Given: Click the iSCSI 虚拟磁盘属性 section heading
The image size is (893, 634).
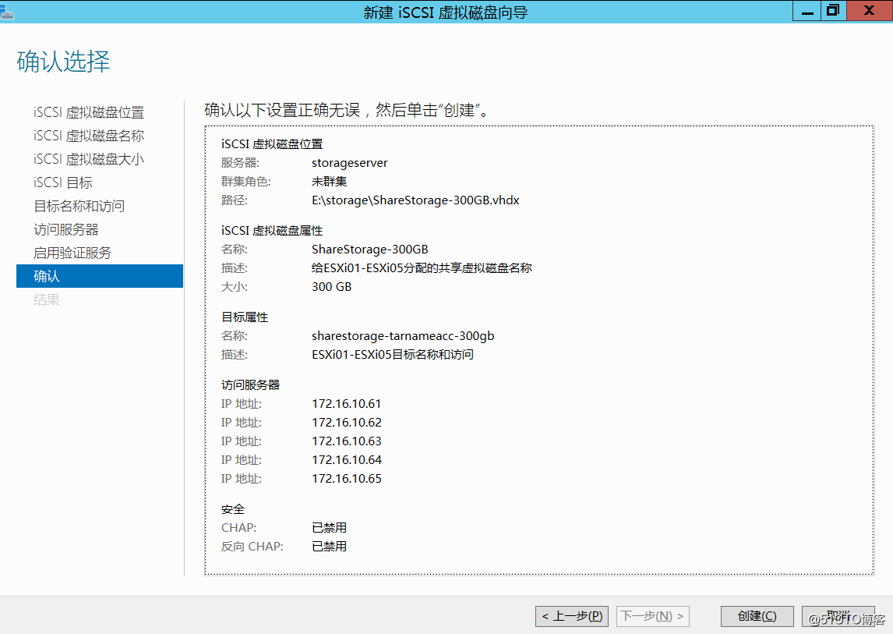Looking at the screenshot, I should coord(272,230).
